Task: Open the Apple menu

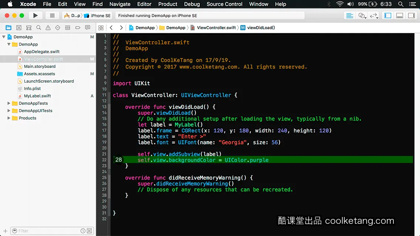Action: (10, 4)
